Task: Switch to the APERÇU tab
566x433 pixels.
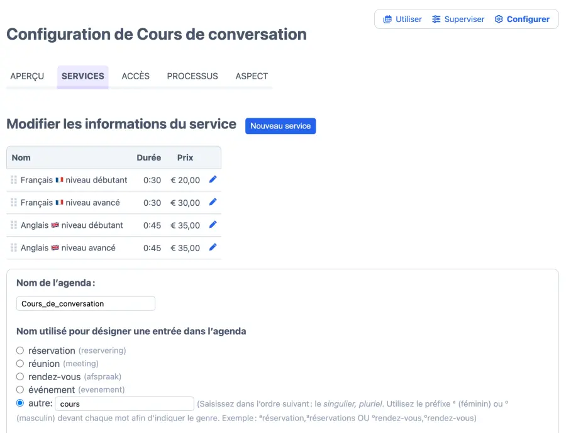Action: [27, 76]
